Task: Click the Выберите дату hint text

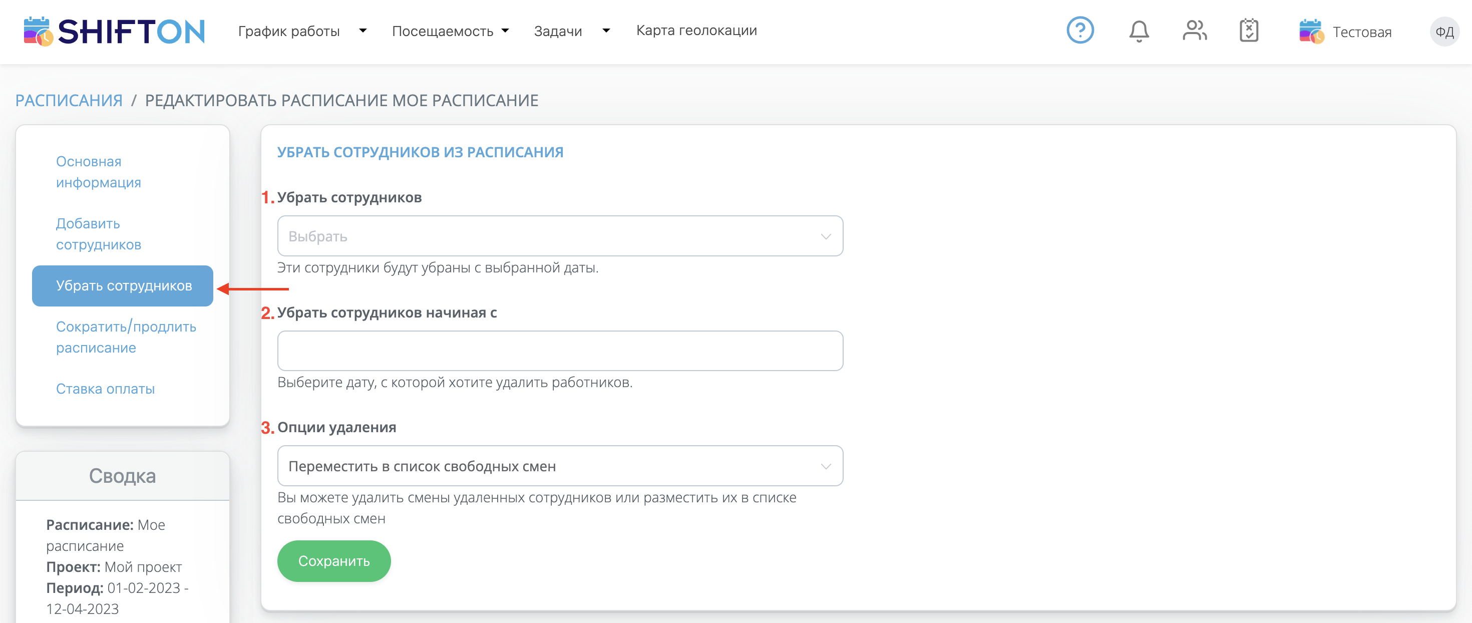Action: click(455, 383)
